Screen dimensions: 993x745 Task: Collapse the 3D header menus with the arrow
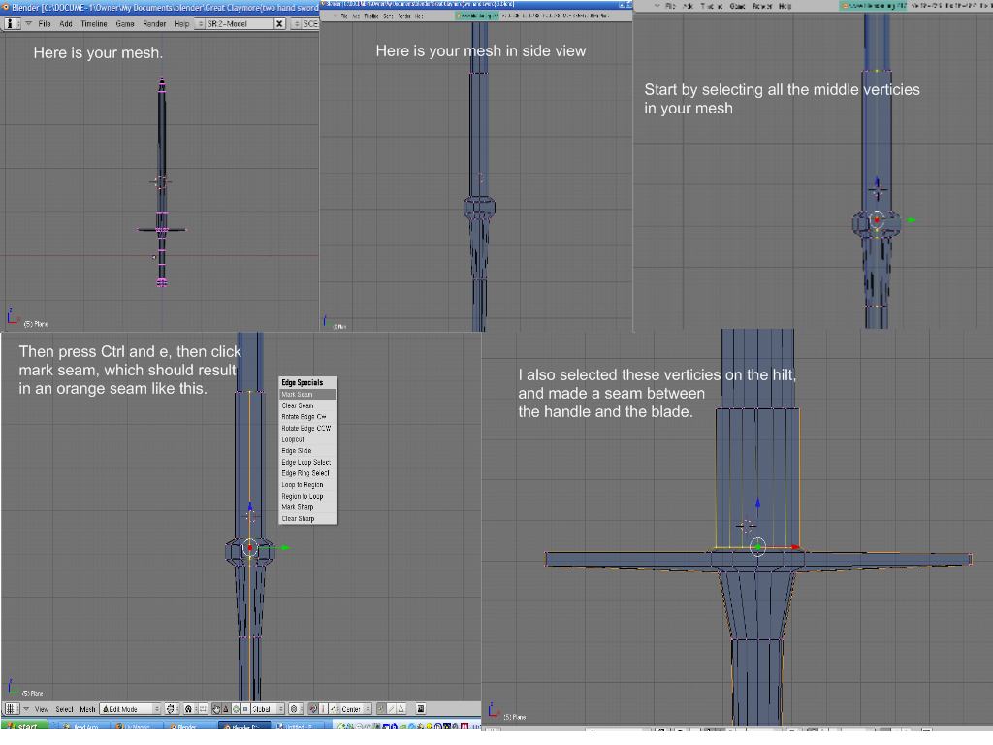tap(26, 709)
